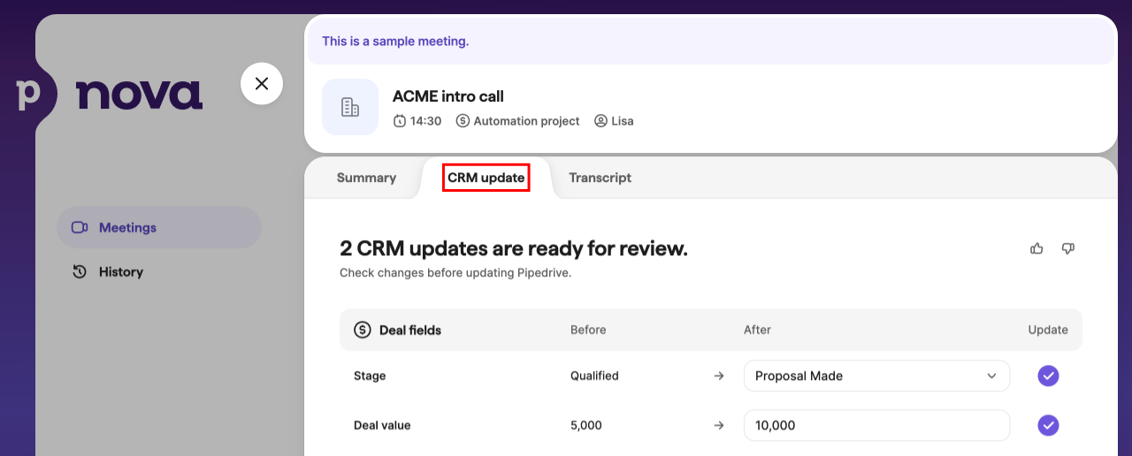
Task: Click the person icon beside Lisa
Action: [600, 121]
